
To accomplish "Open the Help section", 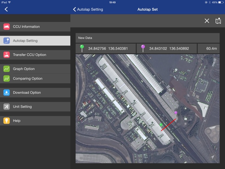I will [35, 121].
